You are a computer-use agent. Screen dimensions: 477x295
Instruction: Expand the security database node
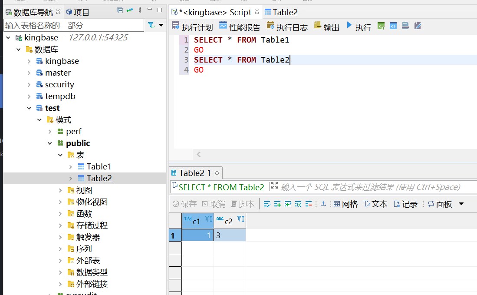[29, 85]
